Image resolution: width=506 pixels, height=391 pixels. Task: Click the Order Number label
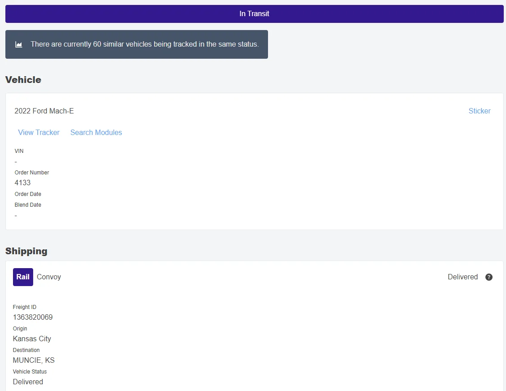pyautogui.click(x=32, y=173)
